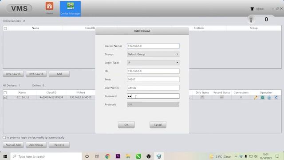This screenshot has width=284, height=160.
Task: Open the Protocol dropdown in Edit Device
Action: (153, 104)
